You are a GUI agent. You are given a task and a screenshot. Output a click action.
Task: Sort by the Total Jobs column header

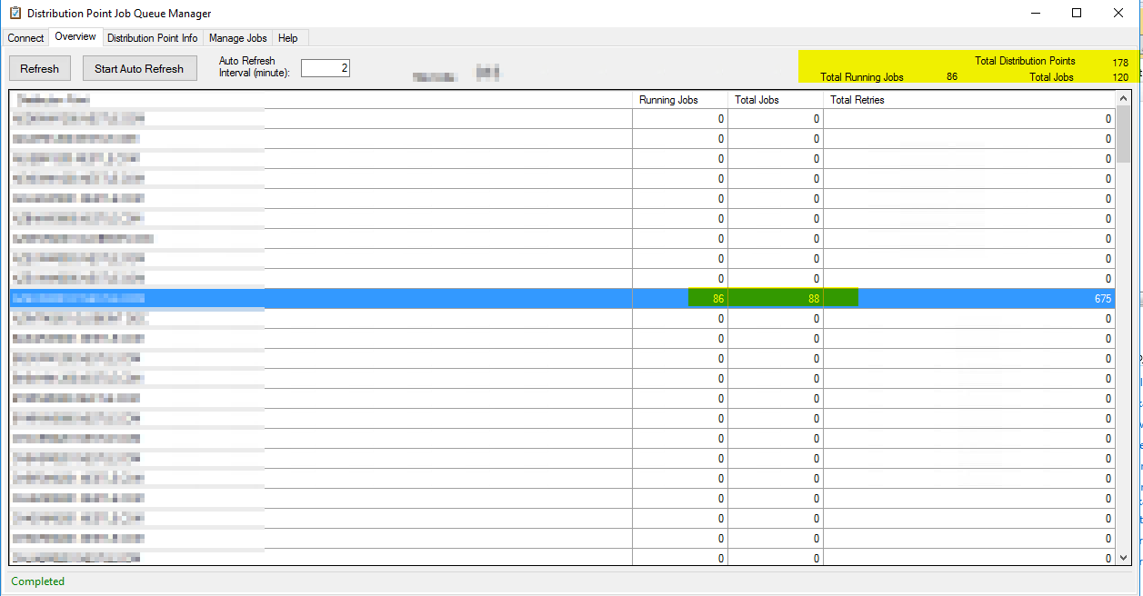[776, 100]
